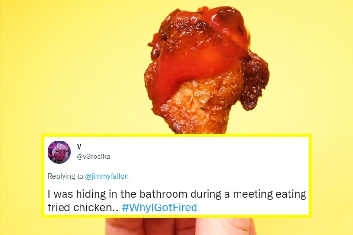Click the "Replying to" label
This screenshot has width=353, height=235.
click(65, 176)
